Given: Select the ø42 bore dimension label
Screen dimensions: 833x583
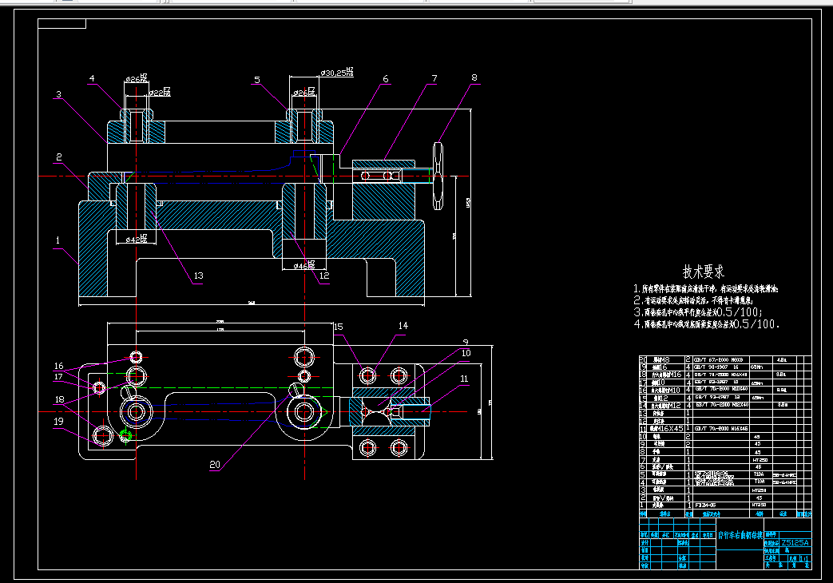Looking at the screenshot, I should coord(136,239).
